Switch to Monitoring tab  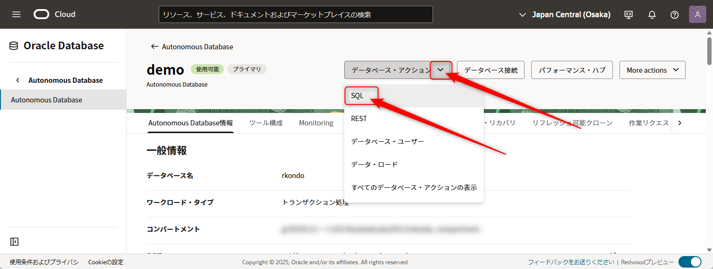click(x=316, y=123)
